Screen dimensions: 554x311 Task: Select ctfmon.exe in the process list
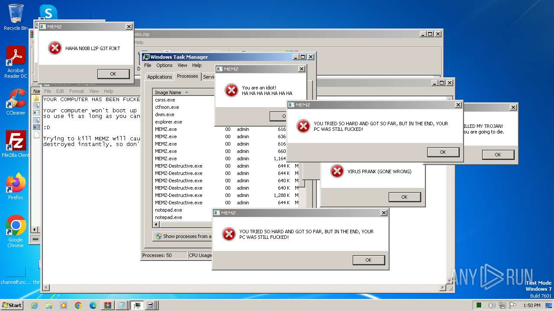[x=167, y=107]
